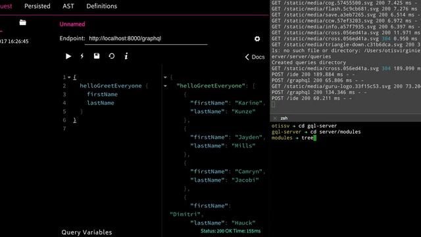Click line number 7 in the query editor

64,129
